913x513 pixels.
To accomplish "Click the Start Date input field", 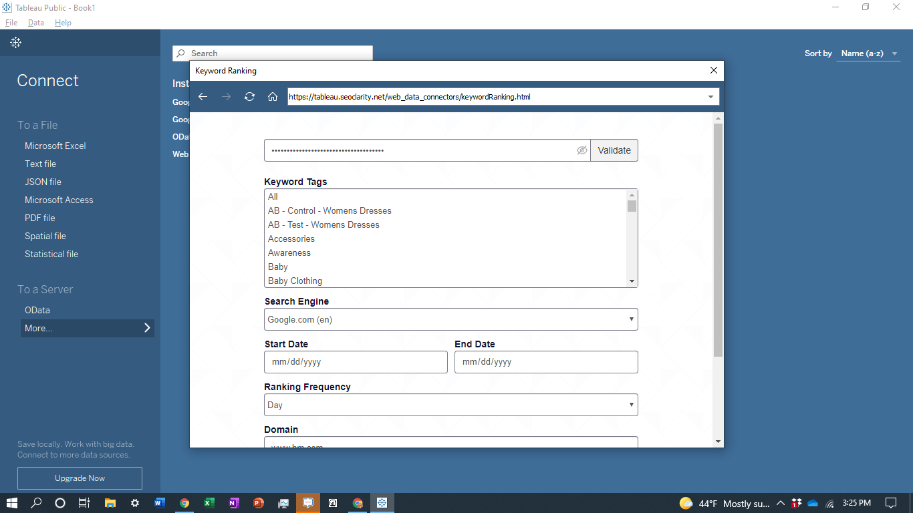I will pyautogui.click(x=356, y=362).
